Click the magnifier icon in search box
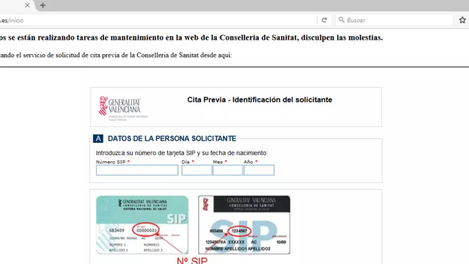 pos(341,20)
